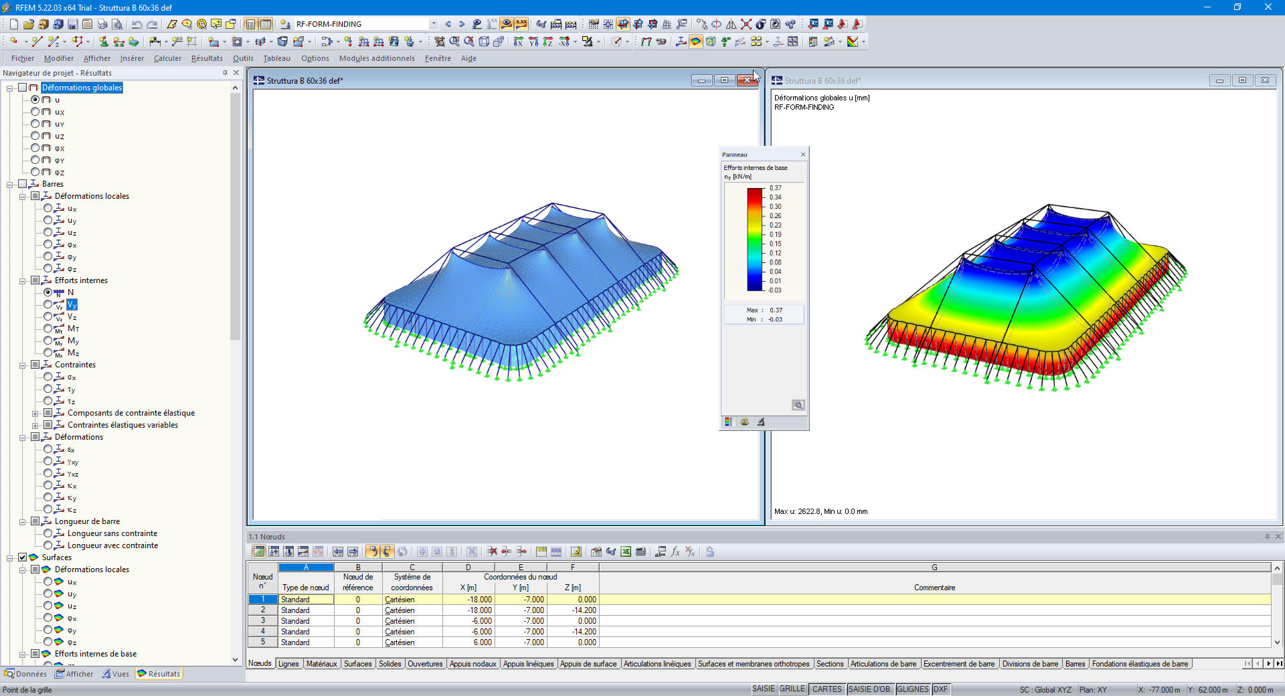Export the table to Excel
This screenshot has height=696, width=1285.
click(626, 552)
